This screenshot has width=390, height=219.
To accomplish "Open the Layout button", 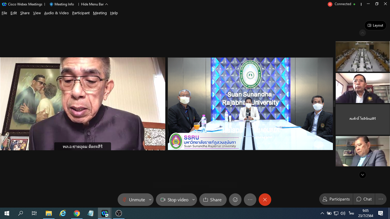I will (x=375, y=25).
